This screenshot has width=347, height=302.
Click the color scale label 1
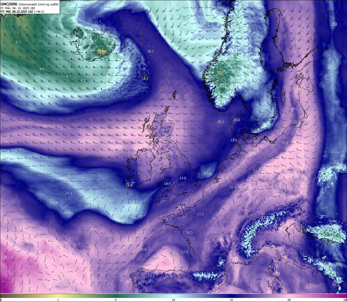pos(58,300)
